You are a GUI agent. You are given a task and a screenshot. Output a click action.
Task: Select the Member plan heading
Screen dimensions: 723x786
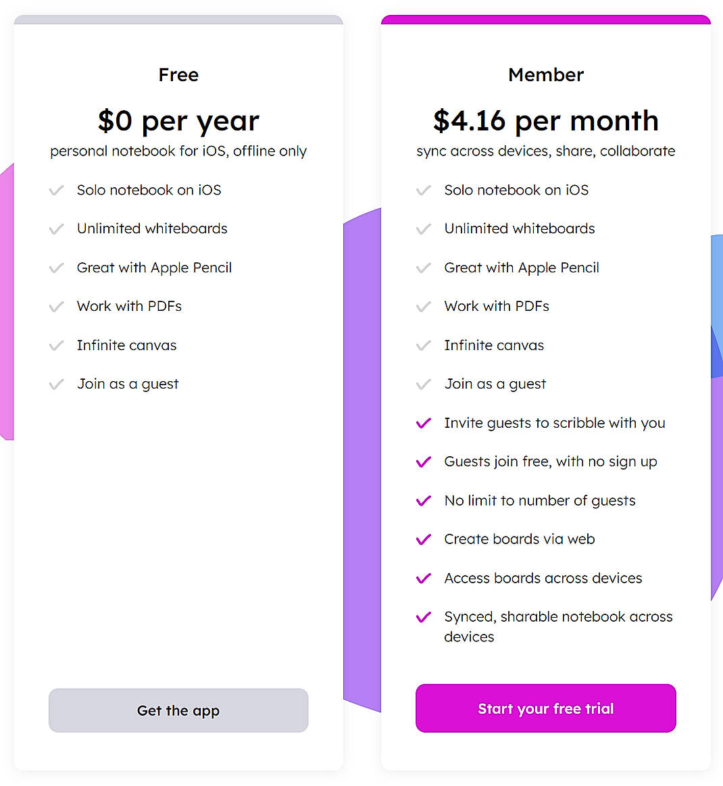545,75
